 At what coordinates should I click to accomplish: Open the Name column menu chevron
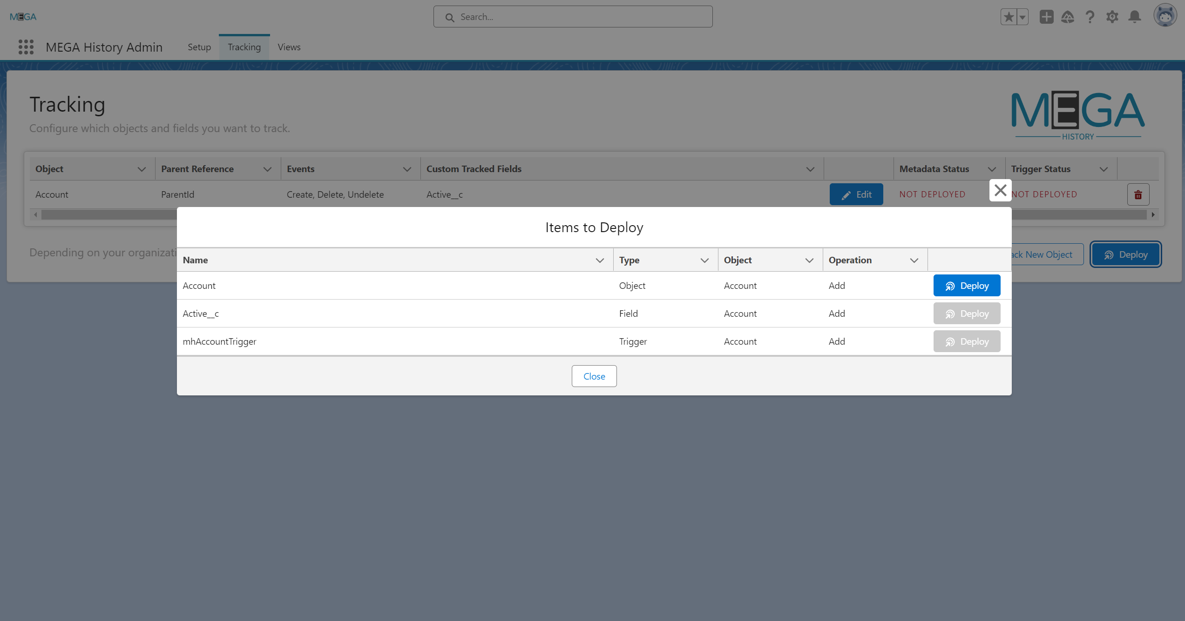point(600,260)
